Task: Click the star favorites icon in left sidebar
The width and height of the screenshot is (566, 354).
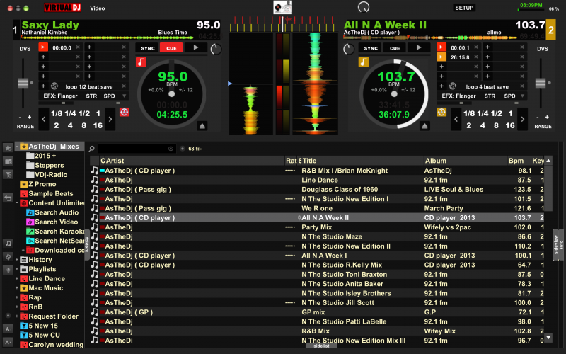Action: point(8,147)
